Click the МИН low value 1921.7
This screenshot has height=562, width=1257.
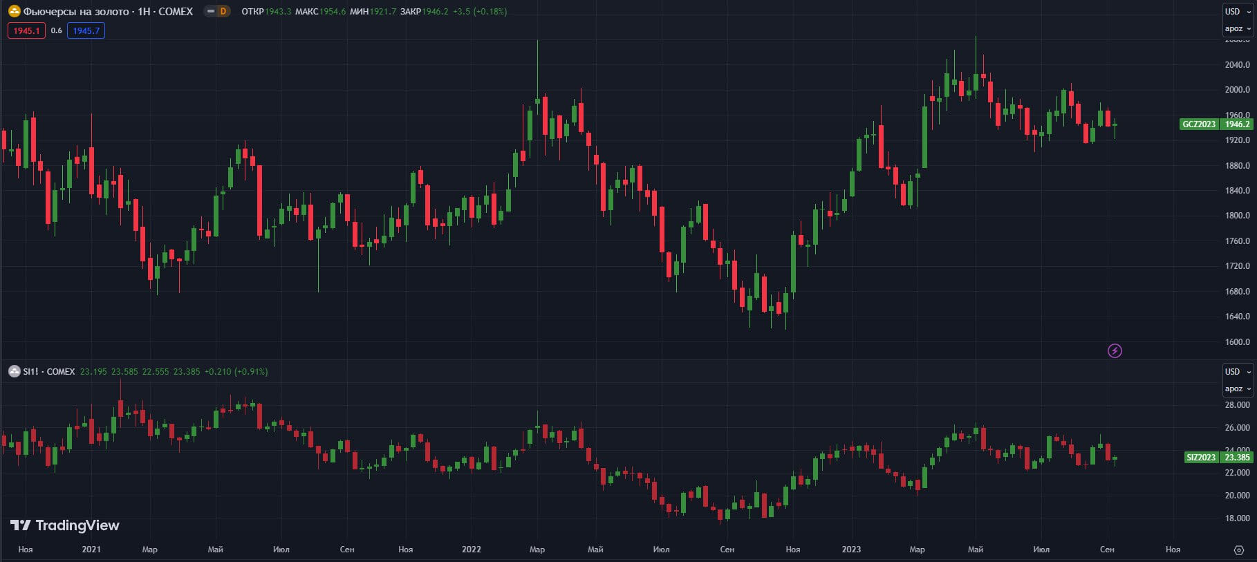click(383, 12)
